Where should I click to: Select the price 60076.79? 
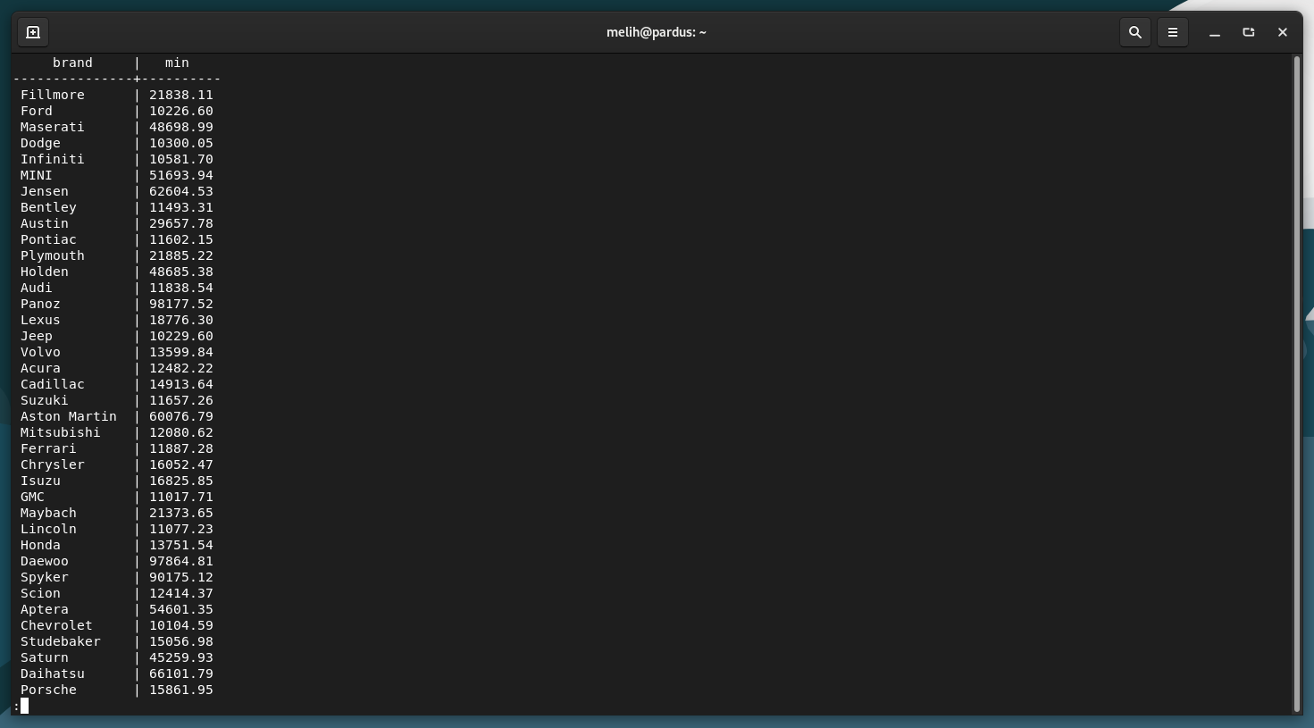pyautogui.click(x=181, y=416)
